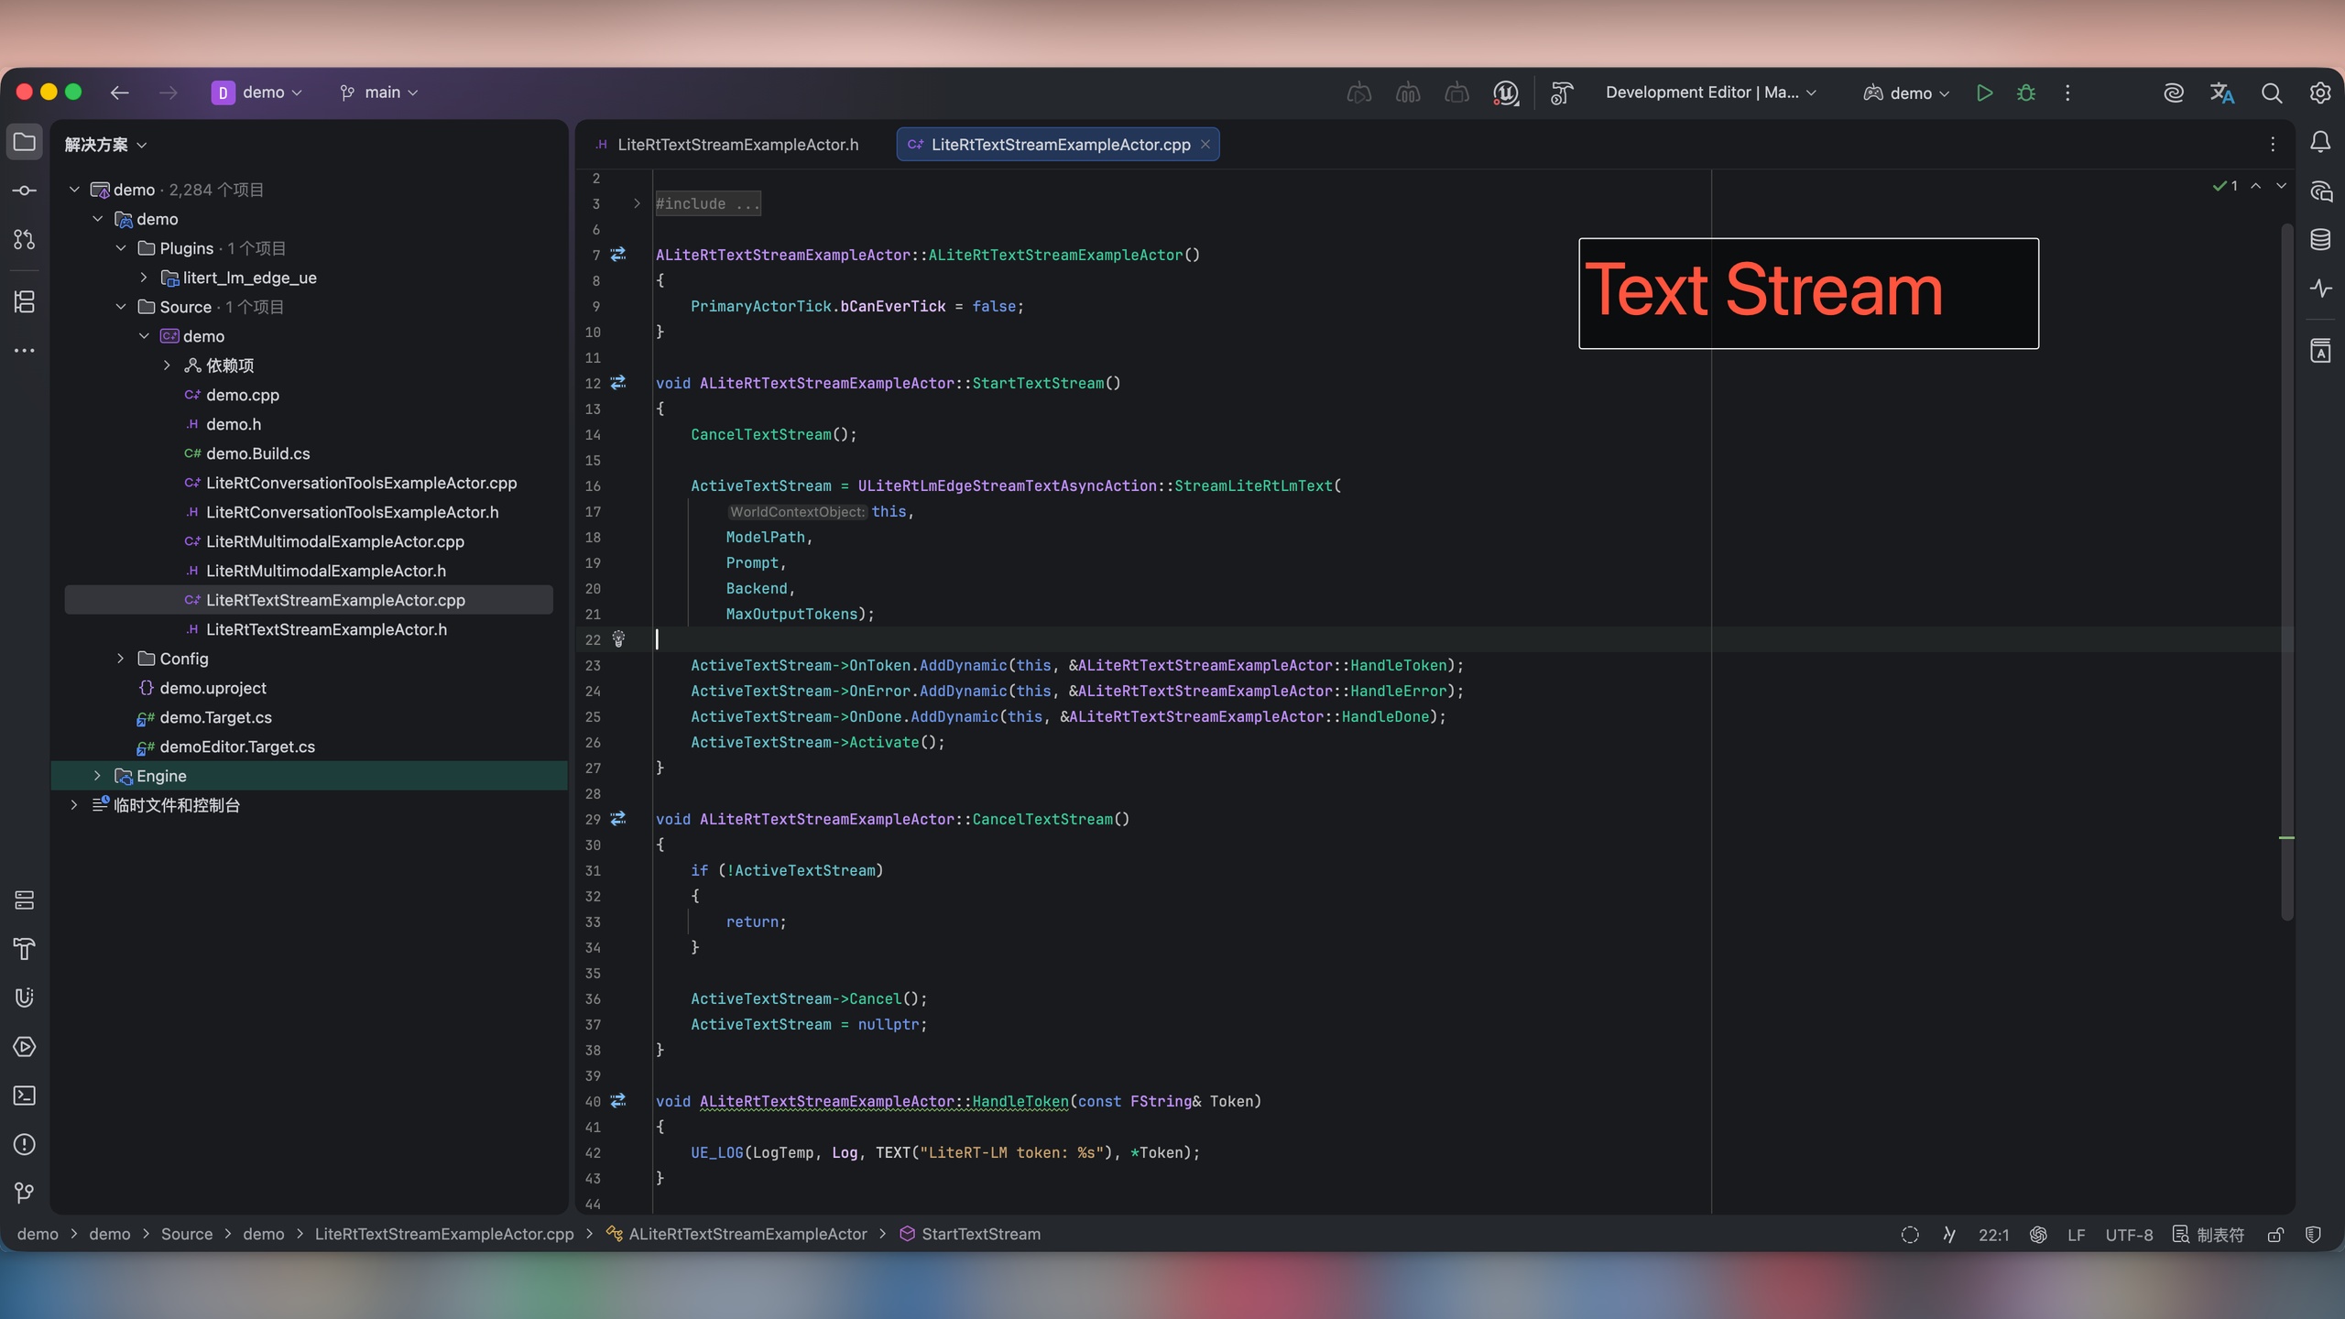Expand the litert_lm_edge_ue plugin node

click(x=144, y=278)
